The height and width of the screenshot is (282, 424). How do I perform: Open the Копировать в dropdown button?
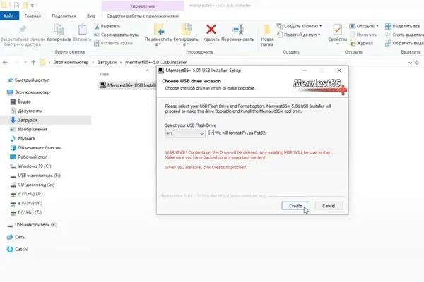click(185, 35)
